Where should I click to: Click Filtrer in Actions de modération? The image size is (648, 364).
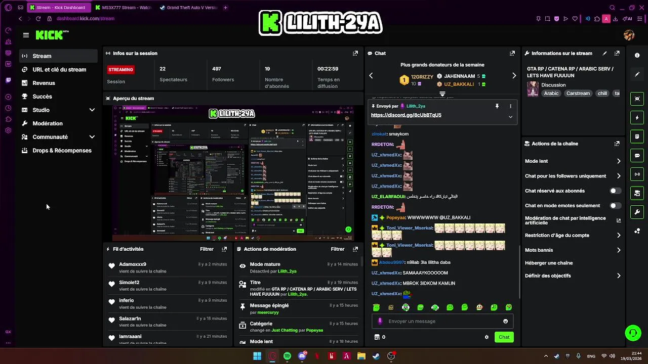point(338,249)
